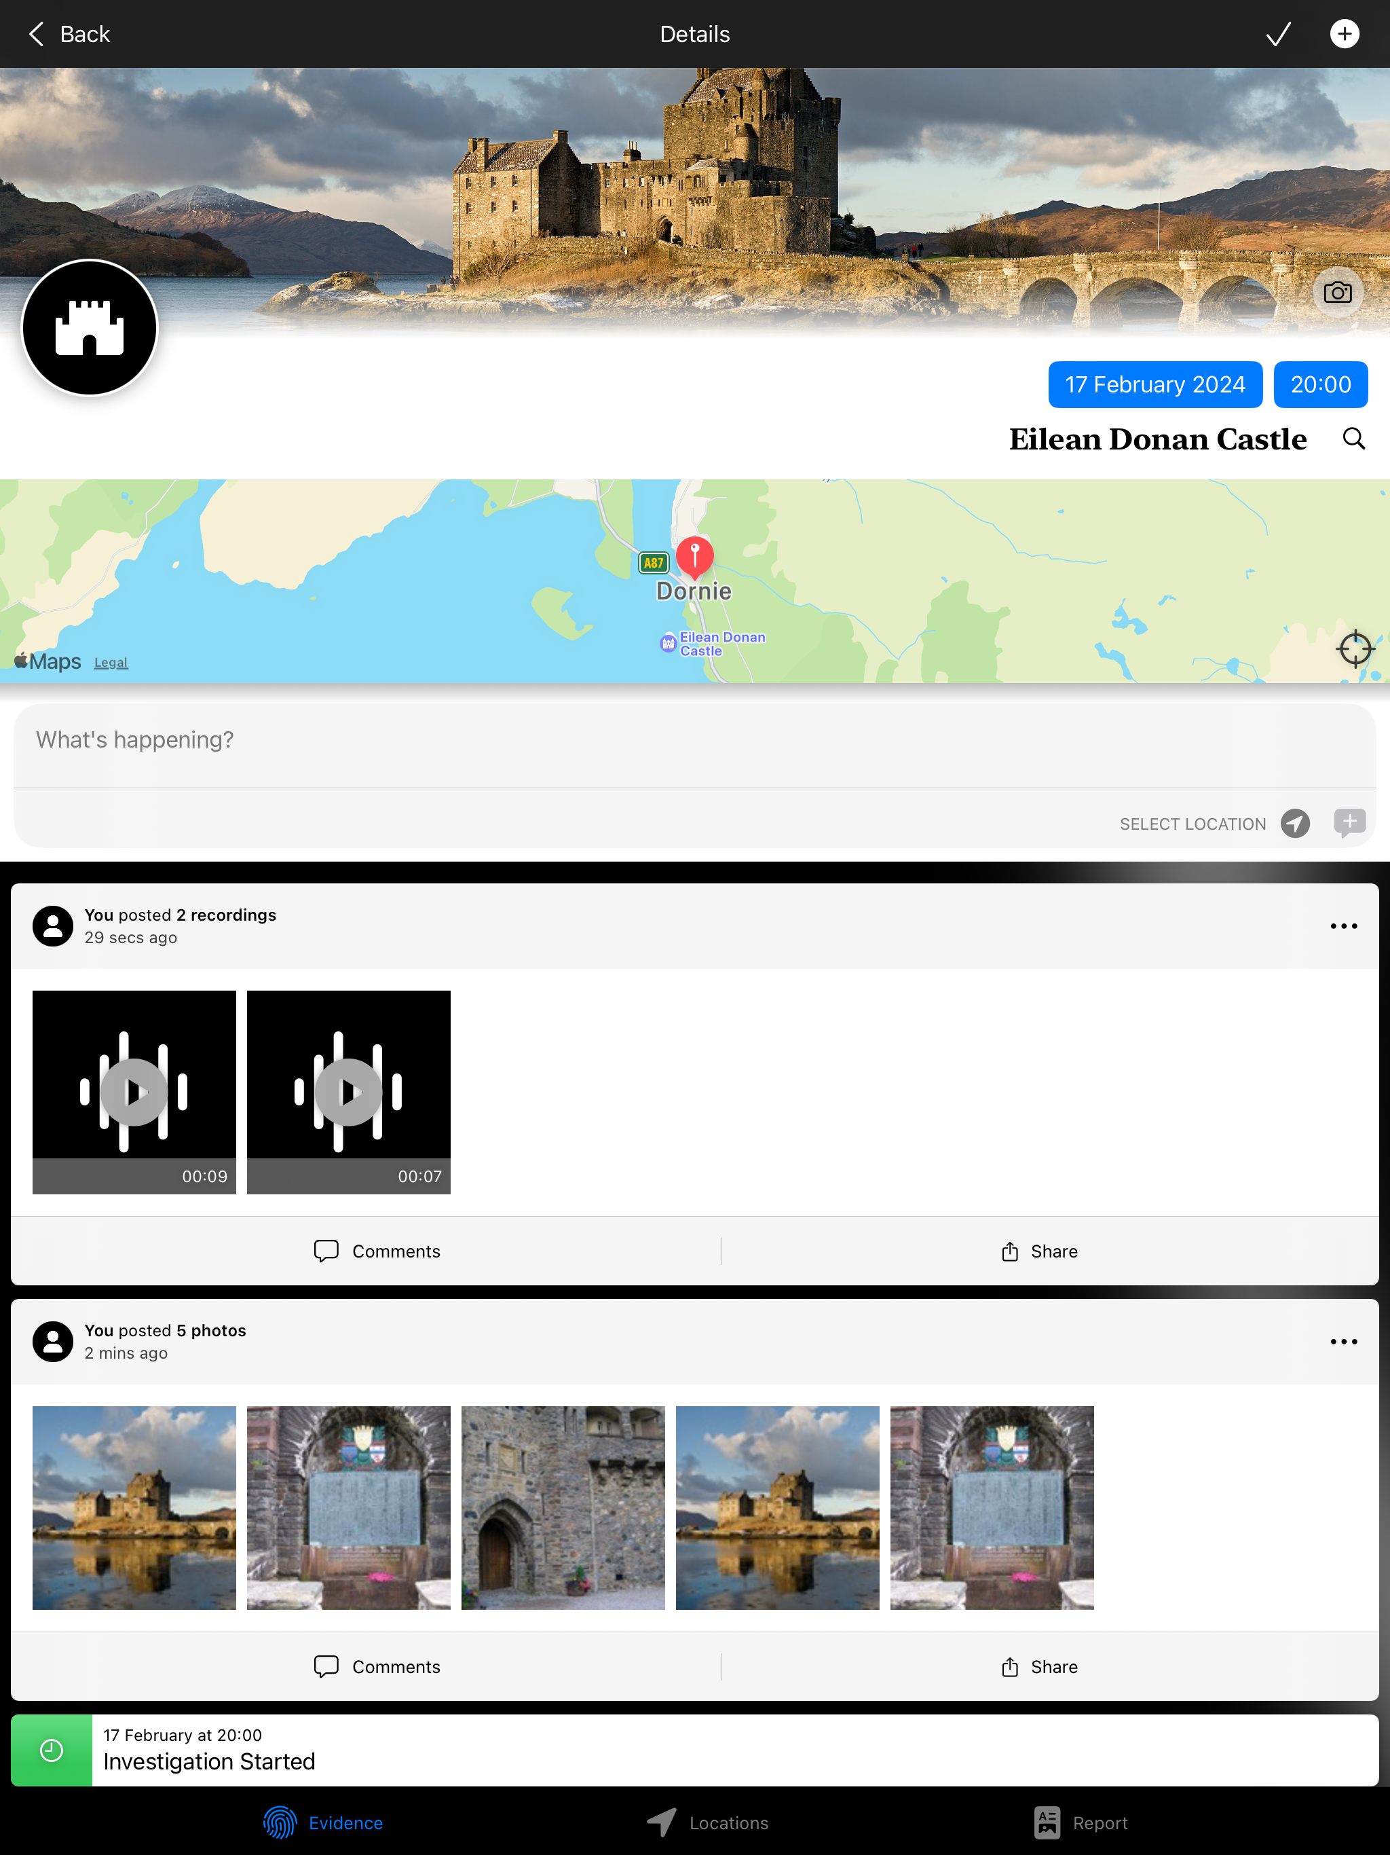Open the Legal link on the map
The width and height of the screenshot is (1390, 1855).
111,663
